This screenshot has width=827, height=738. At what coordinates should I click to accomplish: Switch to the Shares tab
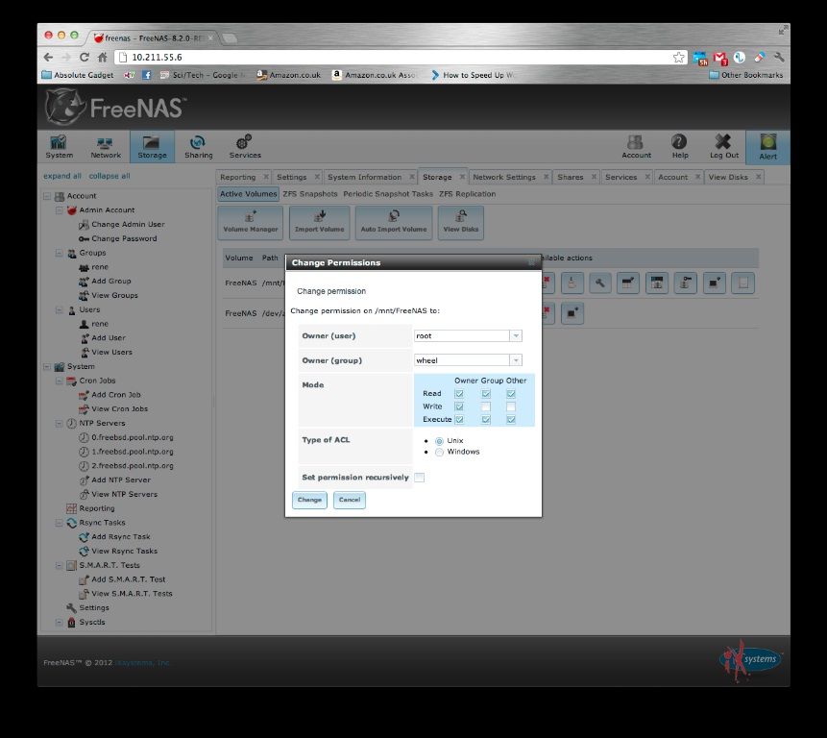[571, 177]
